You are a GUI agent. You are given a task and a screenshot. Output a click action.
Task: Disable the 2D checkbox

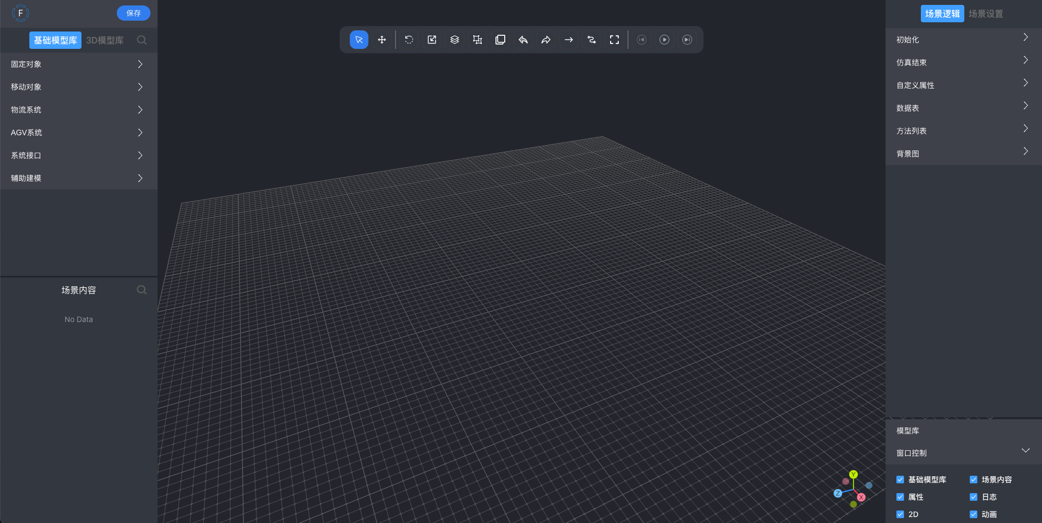tap(900, 514)
